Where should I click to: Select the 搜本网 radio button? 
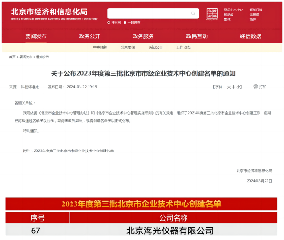(109, 22)
